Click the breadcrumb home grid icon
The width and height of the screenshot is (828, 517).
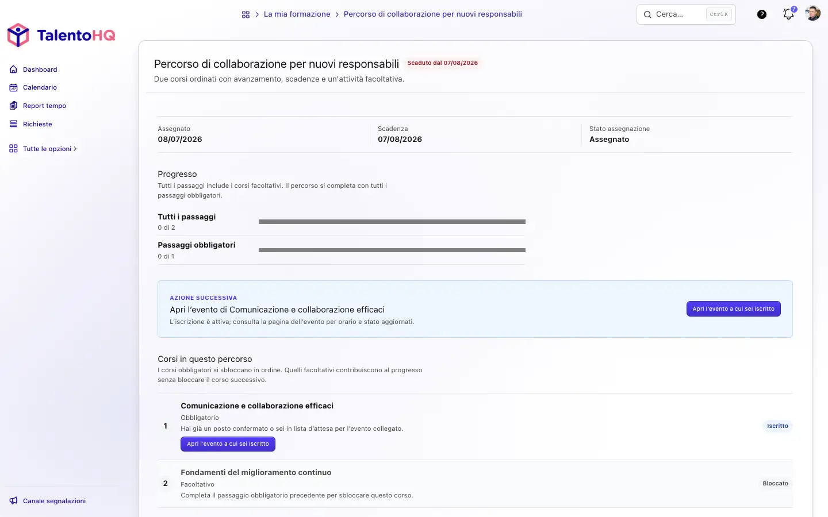pos(246,14)
